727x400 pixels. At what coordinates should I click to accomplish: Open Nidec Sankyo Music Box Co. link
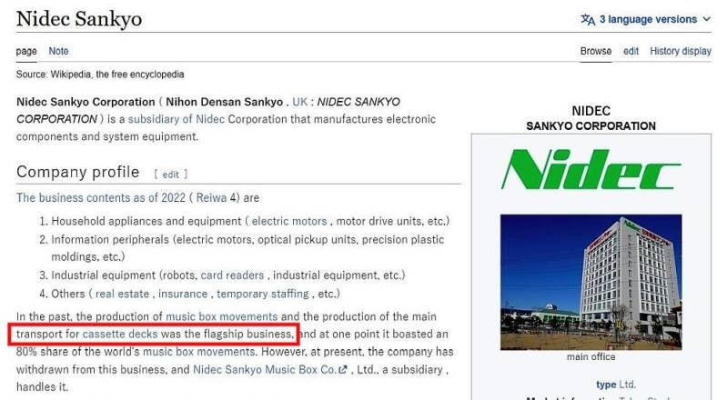(264, 370)
